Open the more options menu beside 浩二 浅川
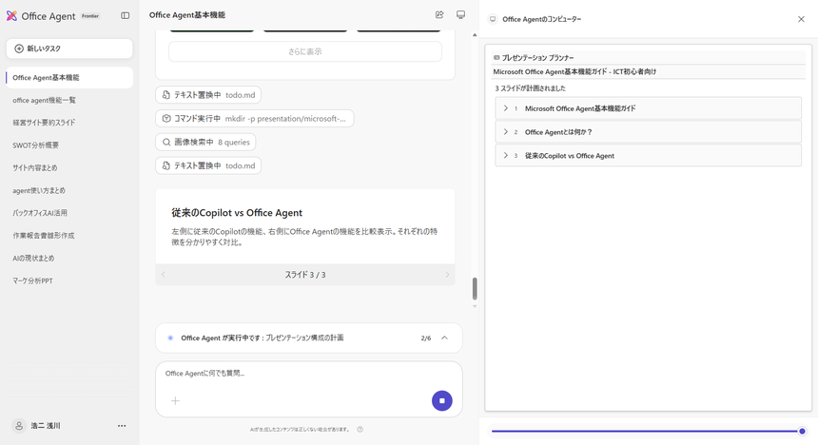The image size is (818, 445). point(122,426)
